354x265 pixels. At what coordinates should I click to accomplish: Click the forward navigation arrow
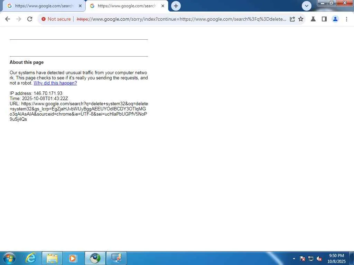[19, 19]
